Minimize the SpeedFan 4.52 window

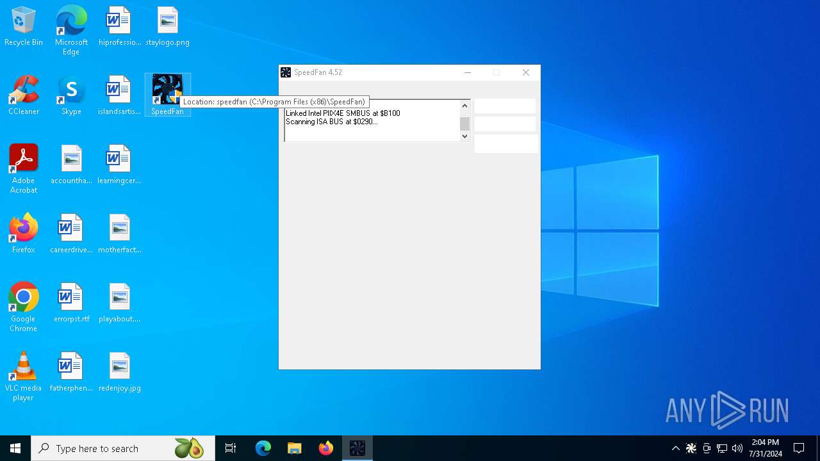(x=468, y=72)
